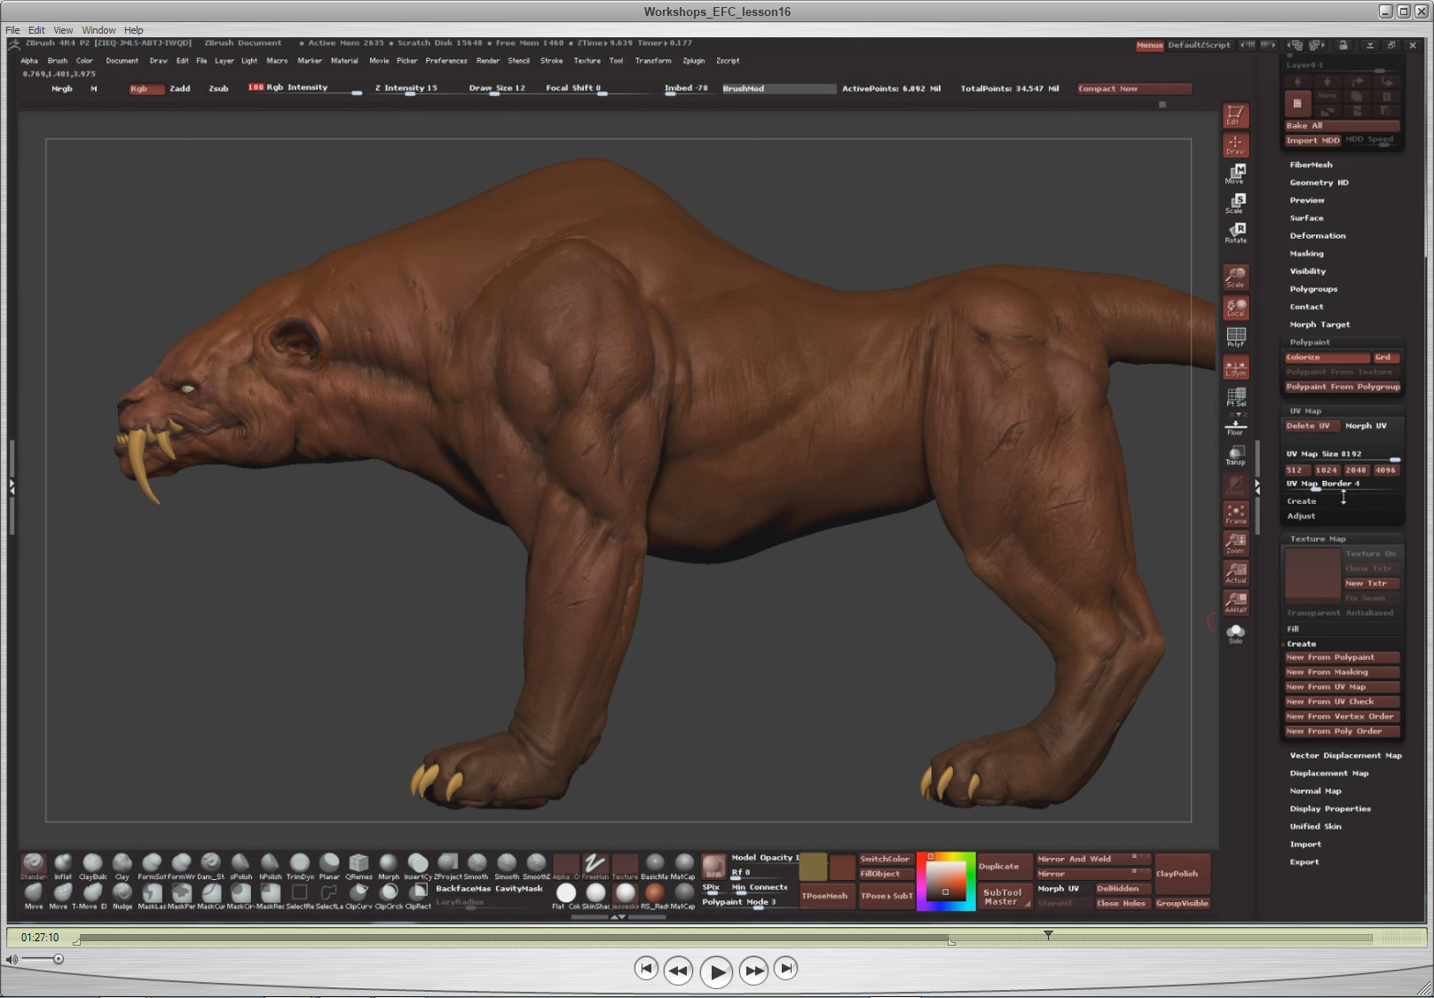
Task: Click the Actual size icon
Action: pos(1235,573)
